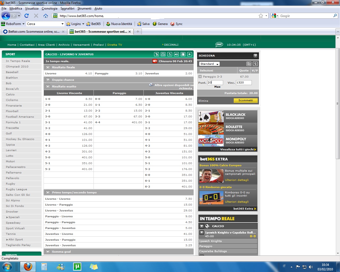Click RoboForm Salva button
The image size is (340, 272).
click(x=143, y=24)
